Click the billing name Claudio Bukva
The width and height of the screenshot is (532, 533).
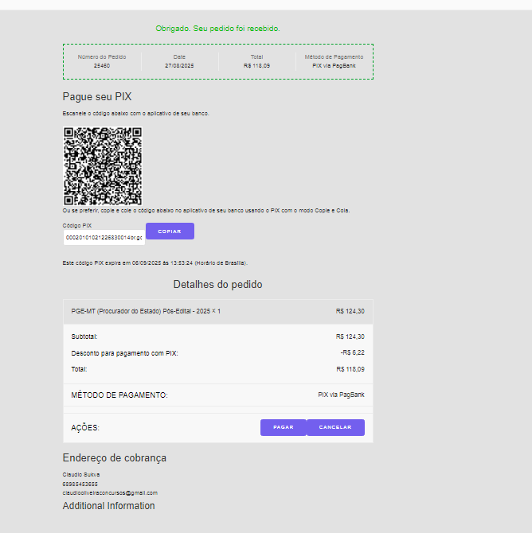pyautogui.click(x=81, y=475)
